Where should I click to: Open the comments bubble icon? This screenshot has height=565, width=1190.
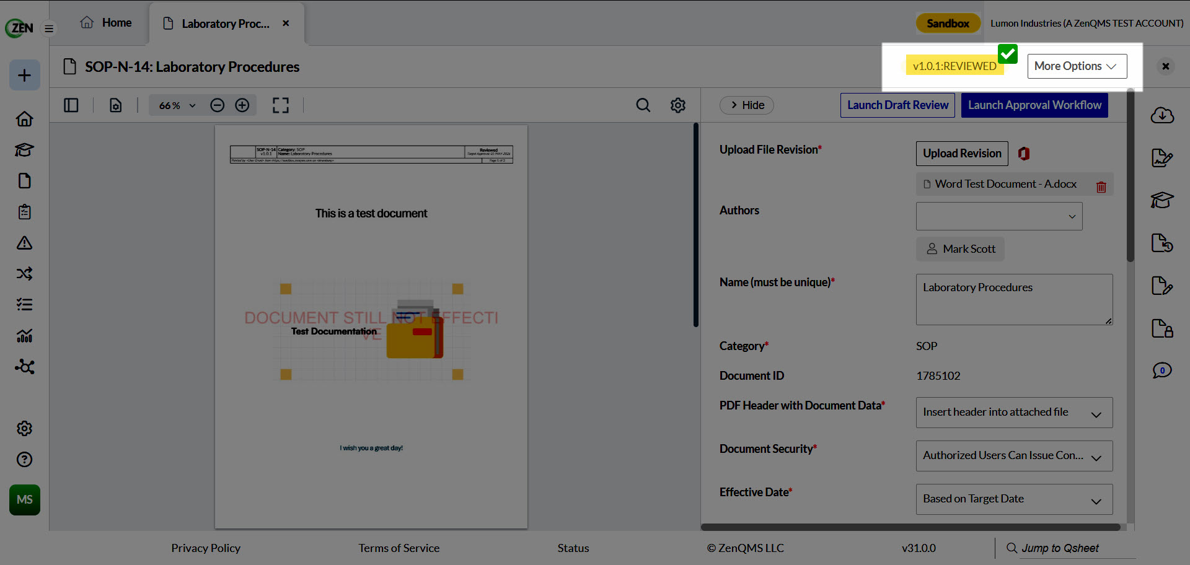[x=1162, y=370]
